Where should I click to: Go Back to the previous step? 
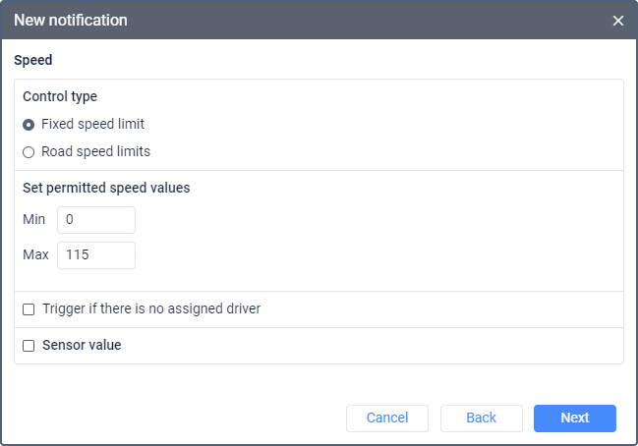click(x=481, y=418)
